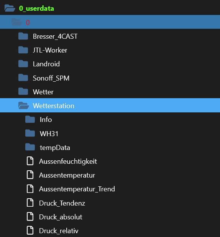Screen dimensions: 220x237
Task: Collapse the 0_userdata root folder icon
Action: tap(10, 8)
